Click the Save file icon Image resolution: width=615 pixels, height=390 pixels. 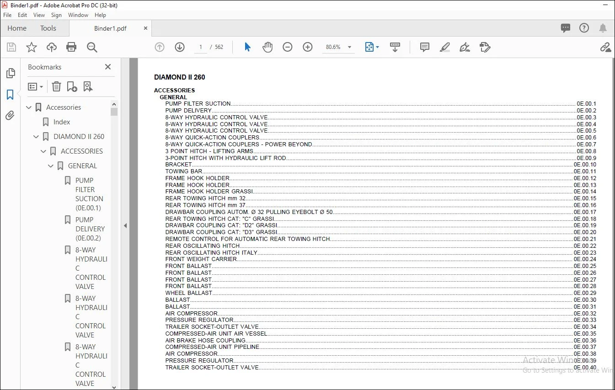pos(11,47)
